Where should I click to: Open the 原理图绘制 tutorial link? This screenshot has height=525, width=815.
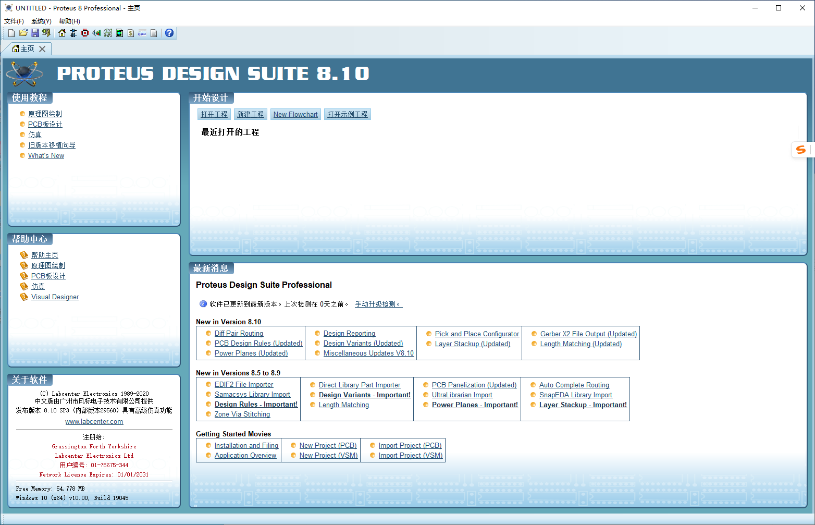coord(45,114)
